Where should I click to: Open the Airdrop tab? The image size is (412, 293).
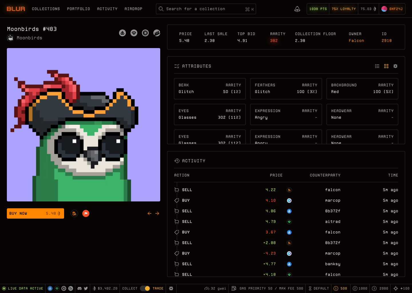coord(133,9)
